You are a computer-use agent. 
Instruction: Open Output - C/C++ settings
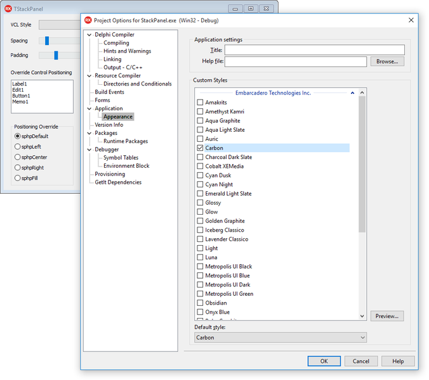tap(123, 67)
